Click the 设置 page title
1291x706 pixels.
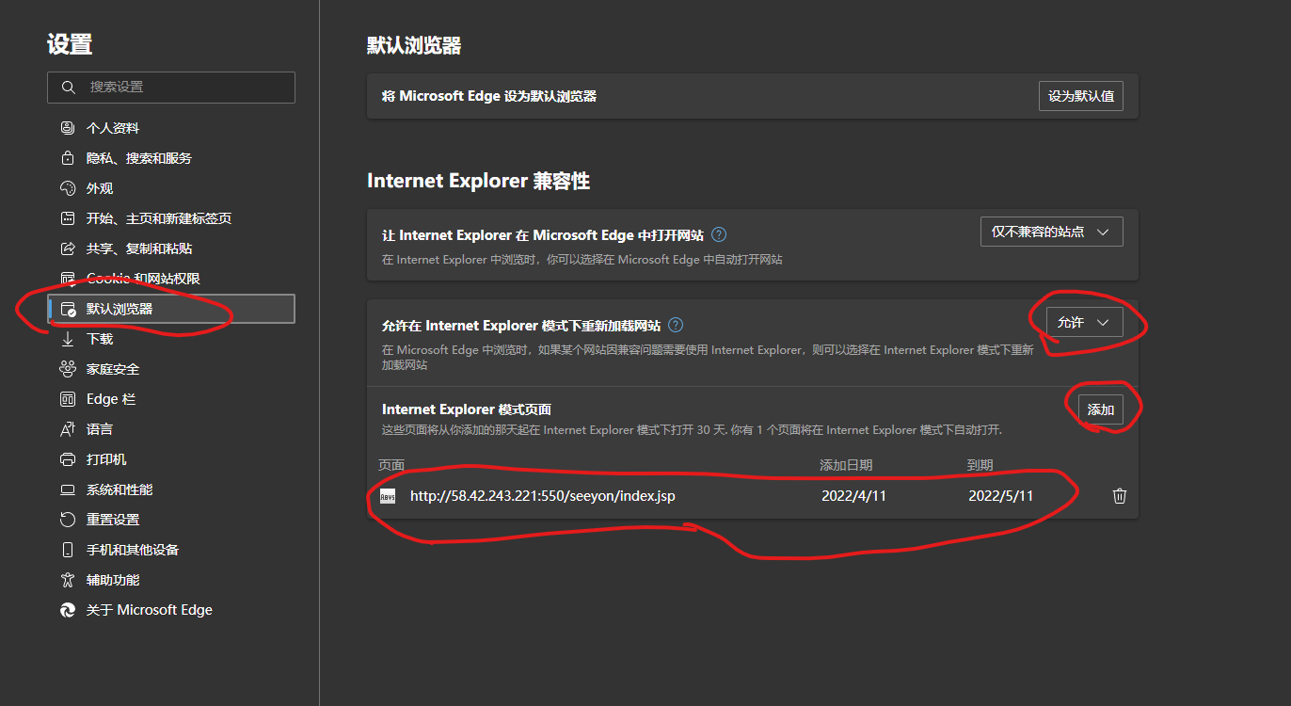70,44
